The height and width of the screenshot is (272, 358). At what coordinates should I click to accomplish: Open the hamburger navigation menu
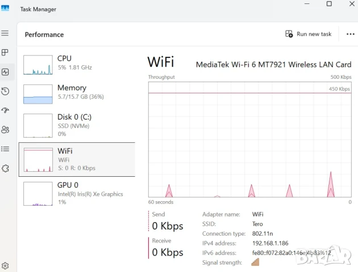(x=5, y=33)
